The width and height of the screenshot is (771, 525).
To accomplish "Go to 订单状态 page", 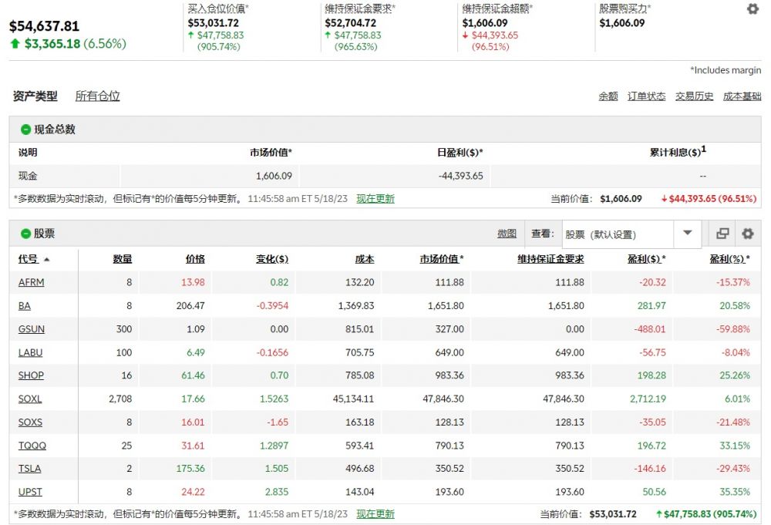I will 646,96.
